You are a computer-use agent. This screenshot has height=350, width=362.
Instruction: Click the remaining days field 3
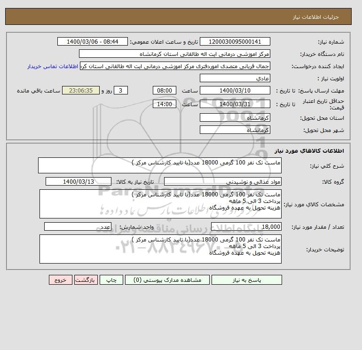pos(121,91)
